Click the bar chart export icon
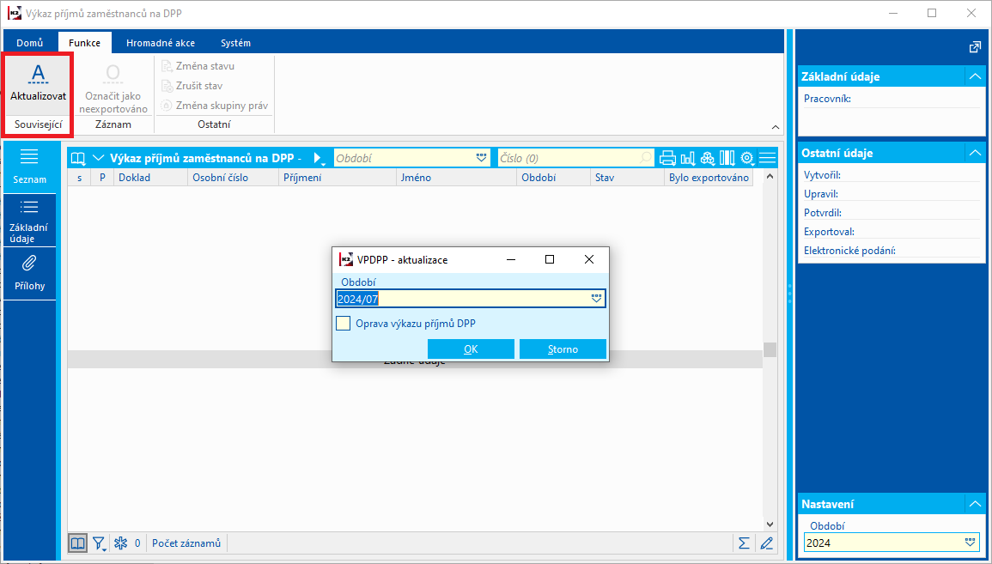This screenshot has height=564, width=992. tap(688, 158)
